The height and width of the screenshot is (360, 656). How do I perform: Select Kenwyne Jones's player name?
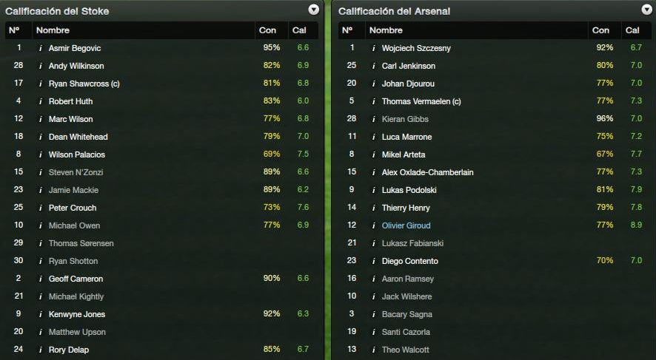click(x=76, y=314)
